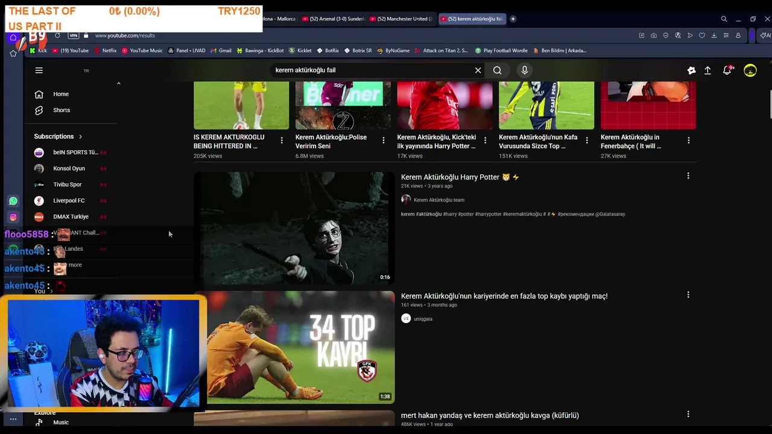Clear the search box with the X
The height and width of the screenshot is (434, 772).
[x=478, y=71]
